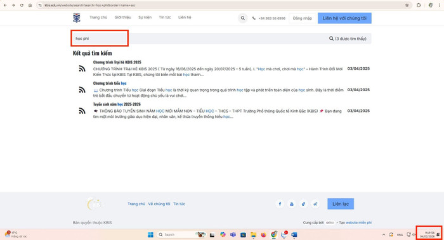444x240 pixels.
Task: Click the ENG language indicator
Action: pos(400,235)
